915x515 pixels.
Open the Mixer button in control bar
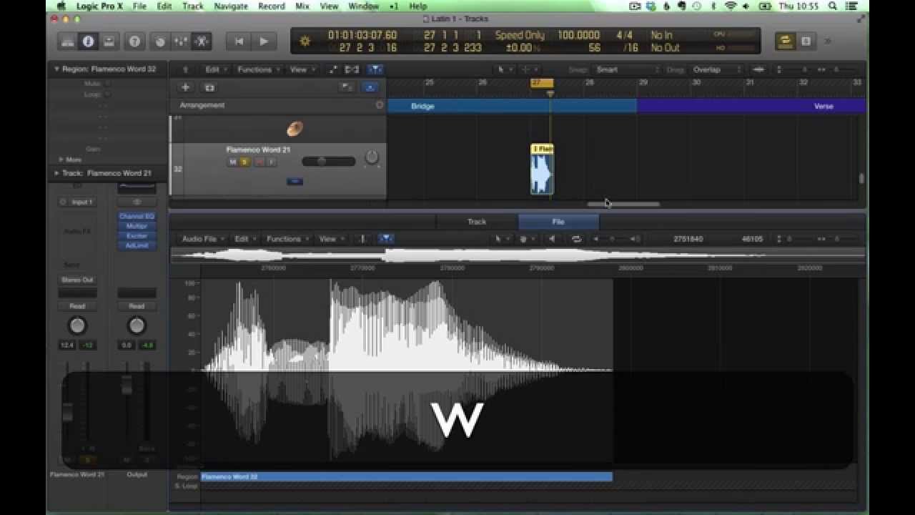[x=181, y=41]
